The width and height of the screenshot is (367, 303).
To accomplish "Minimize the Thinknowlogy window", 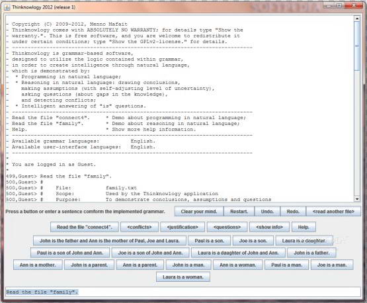I will click(x=329, y=6).
